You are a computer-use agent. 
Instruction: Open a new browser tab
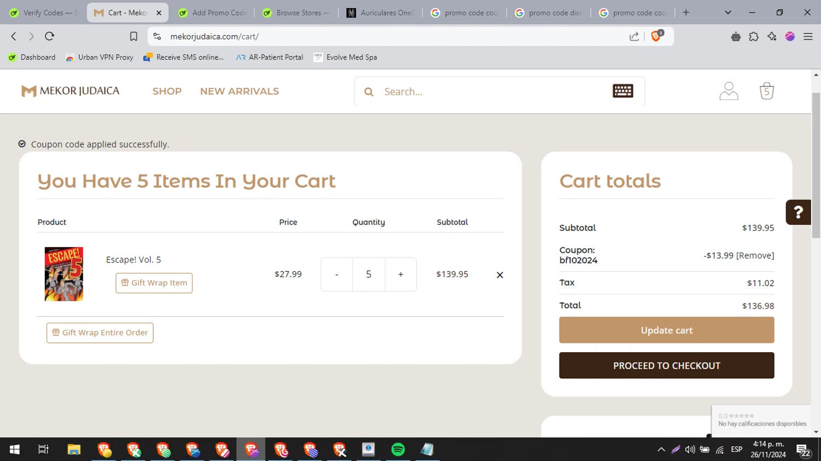tap(686, 12)
